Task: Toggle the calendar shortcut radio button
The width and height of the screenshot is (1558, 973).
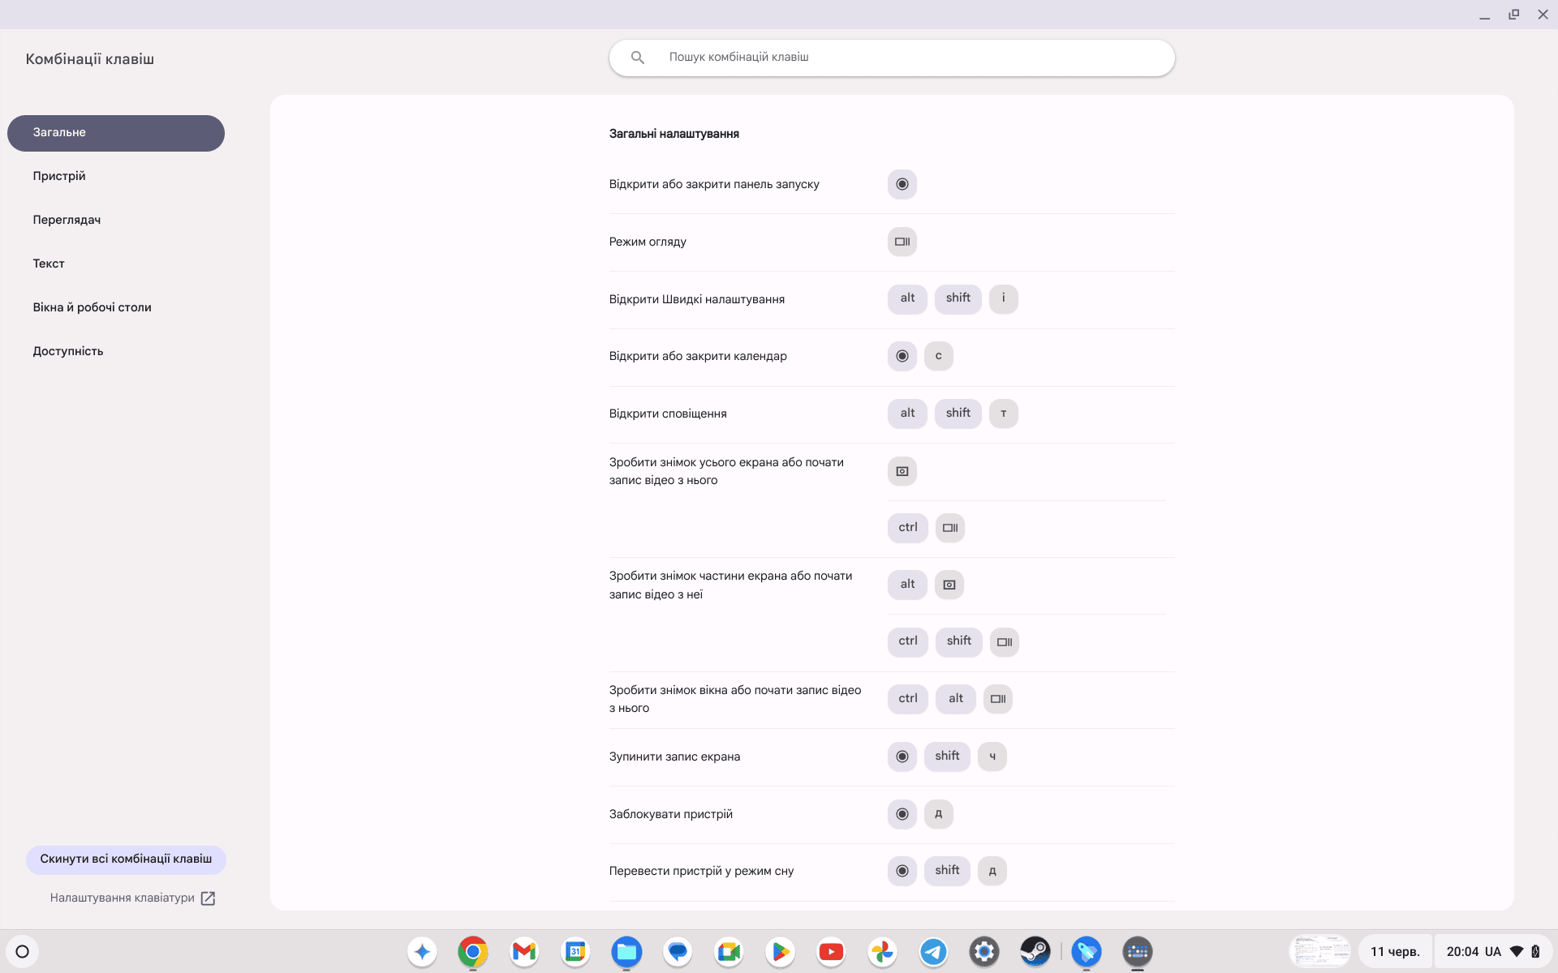Action: [902, 355]
